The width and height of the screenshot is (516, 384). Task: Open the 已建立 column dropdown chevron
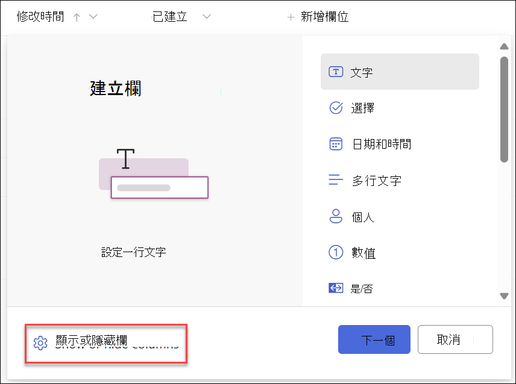point(207,16)
